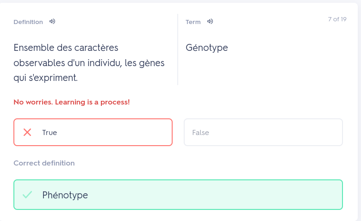Play audio for the Definition

[x=52, y=21]
